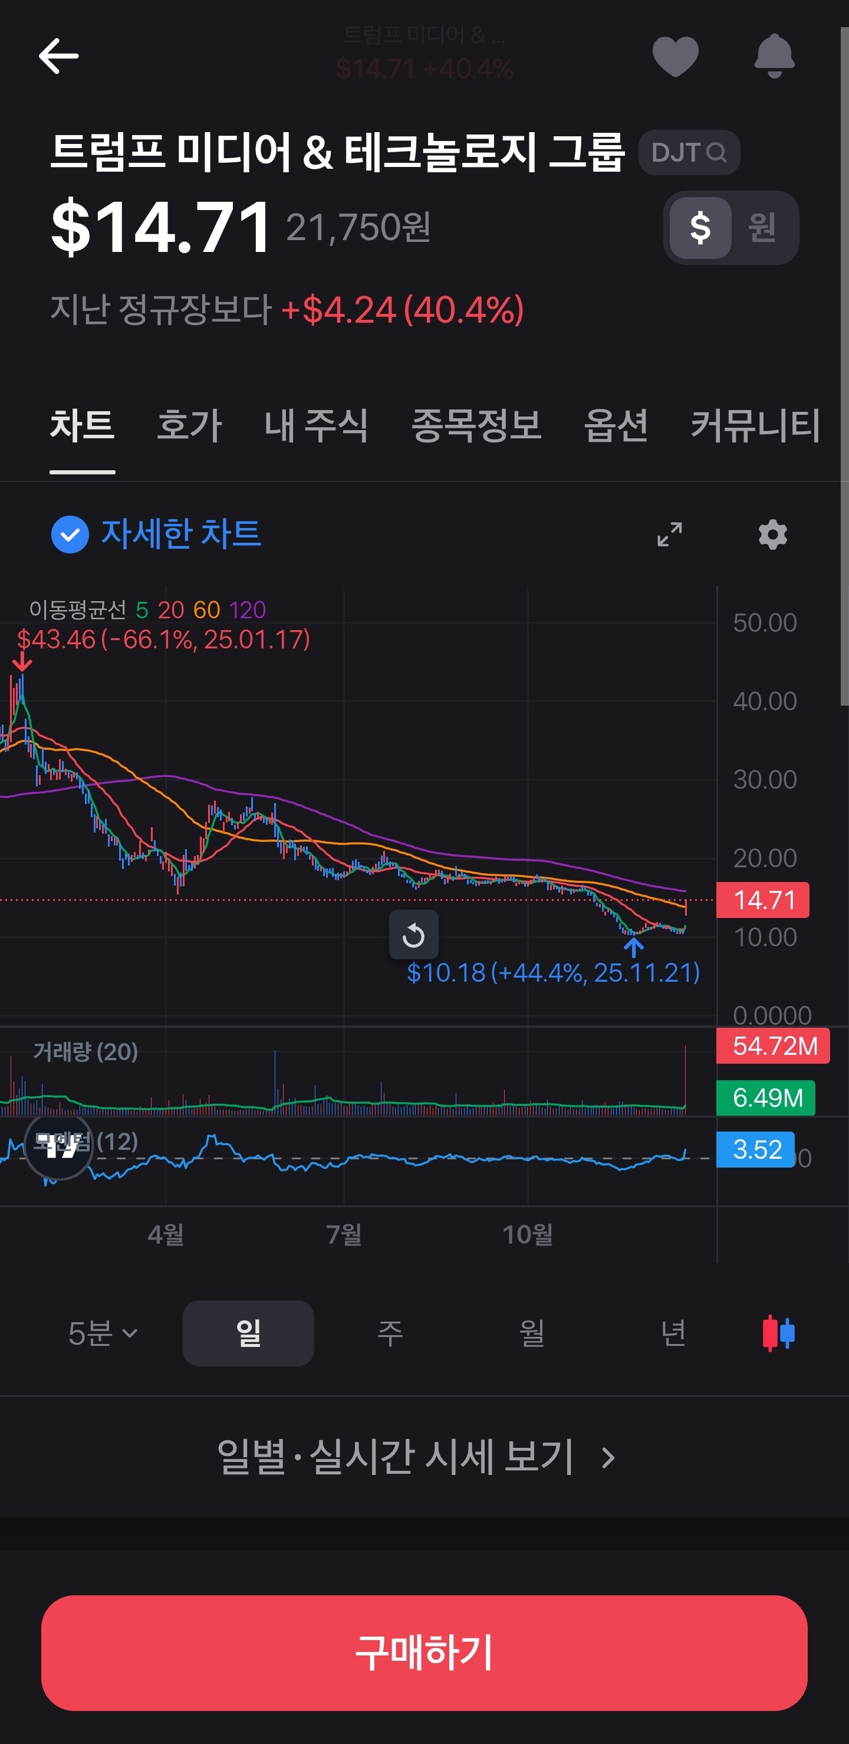The width and height of the screenshot is (849, 1744).
Task: Tap the $43.46 high price marker
Action: 163,639
